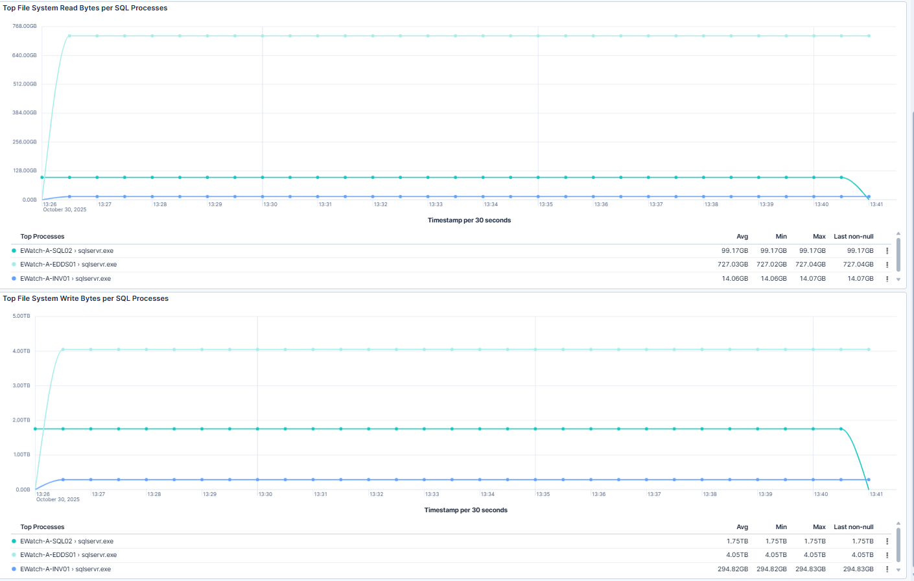Click scroll-up arrow on write chart legend

898,525
